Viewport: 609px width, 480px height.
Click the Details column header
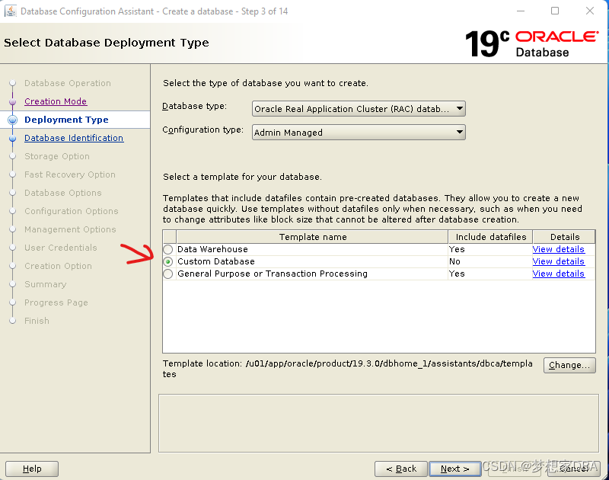[x=564, y=237]
